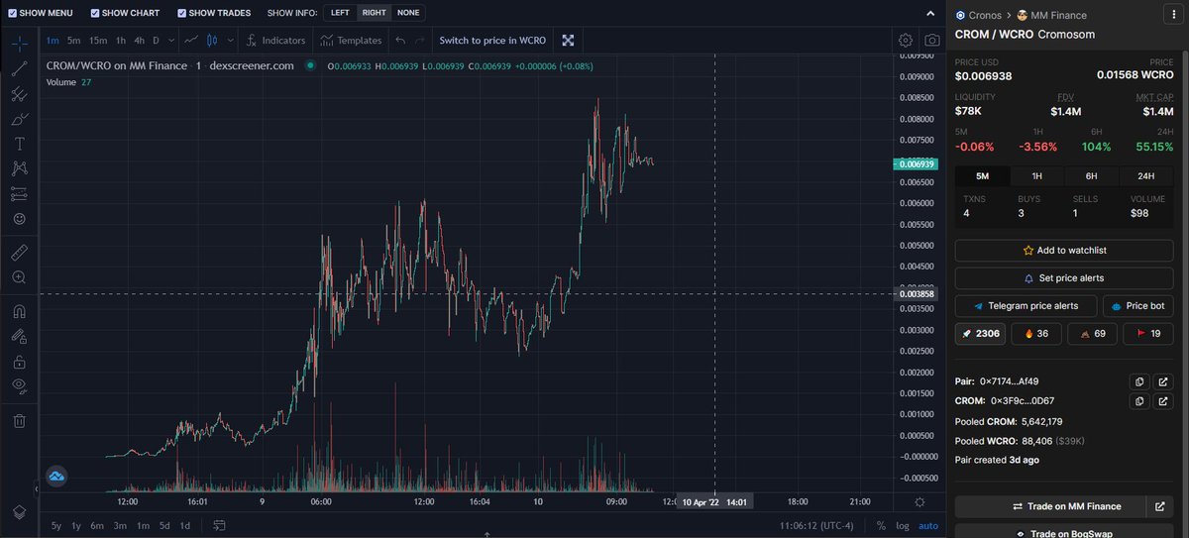Select the ruler measure tool

point(19,253)
